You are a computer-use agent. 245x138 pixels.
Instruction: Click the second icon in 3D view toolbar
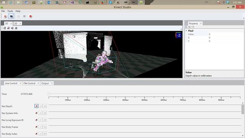[8, 28]
